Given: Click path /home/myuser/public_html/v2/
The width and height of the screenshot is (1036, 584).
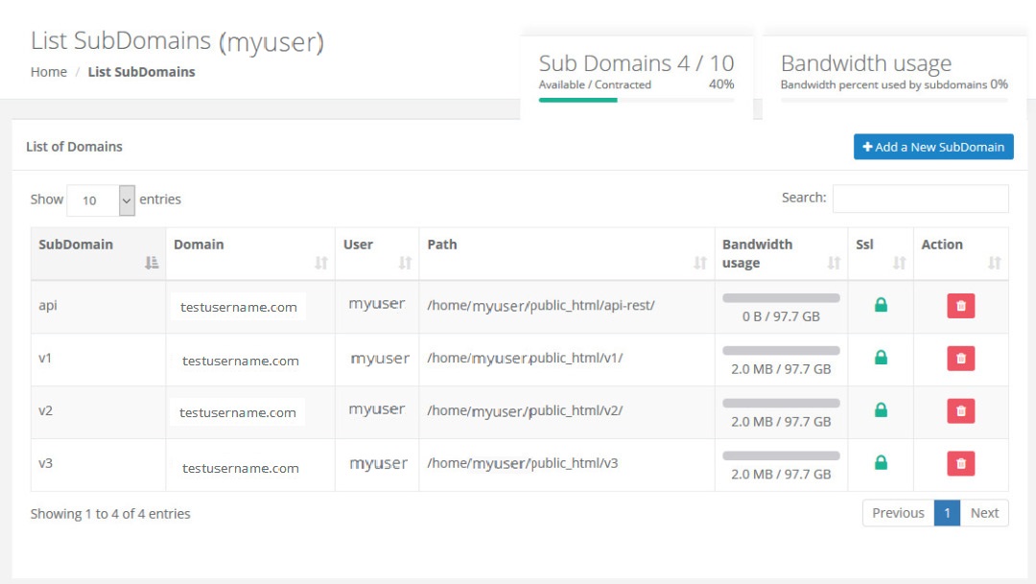Looking at the screenshot, I should click(x=526, y=410).
